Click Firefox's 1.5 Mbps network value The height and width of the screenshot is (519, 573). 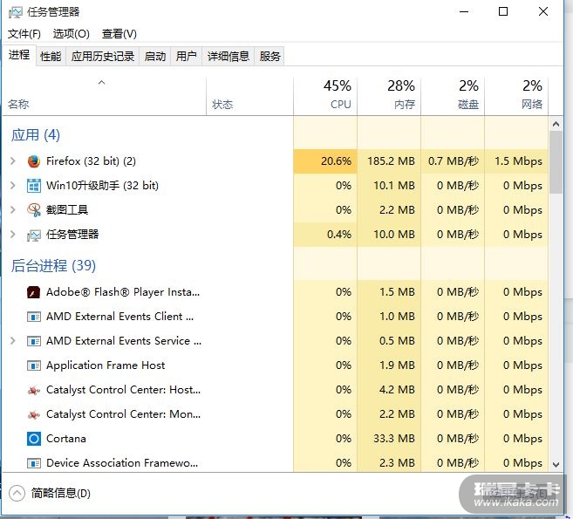tap(519, 161)
